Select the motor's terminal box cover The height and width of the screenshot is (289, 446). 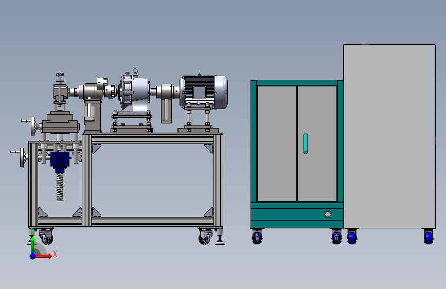200,93
